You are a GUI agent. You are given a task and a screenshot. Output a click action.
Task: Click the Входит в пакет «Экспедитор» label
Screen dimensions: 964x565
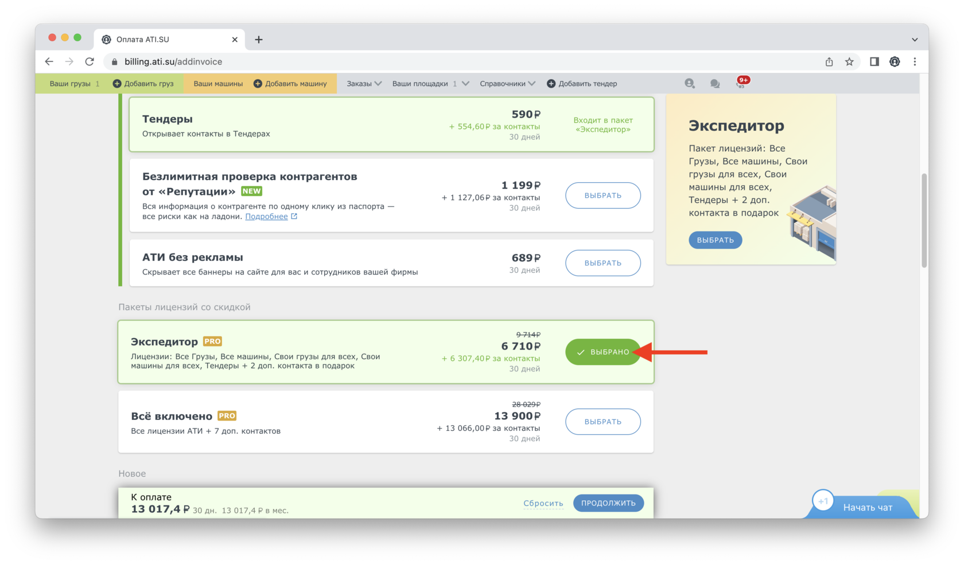pos(603,125)
